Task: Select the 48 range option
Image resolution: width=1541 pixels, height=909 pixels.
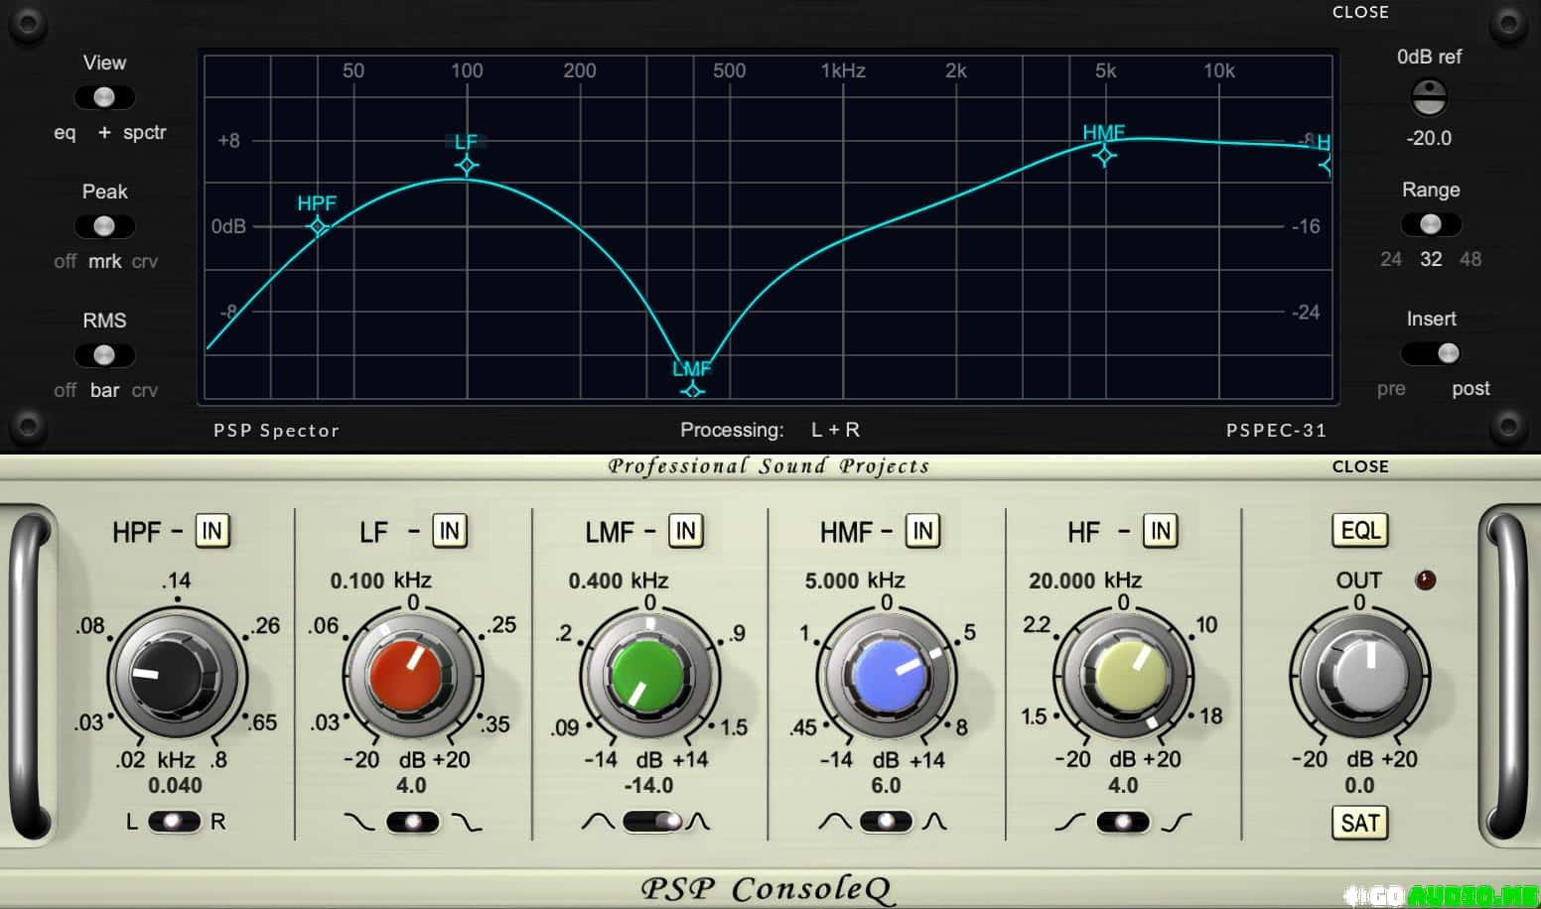Action: pos(1471,259)
